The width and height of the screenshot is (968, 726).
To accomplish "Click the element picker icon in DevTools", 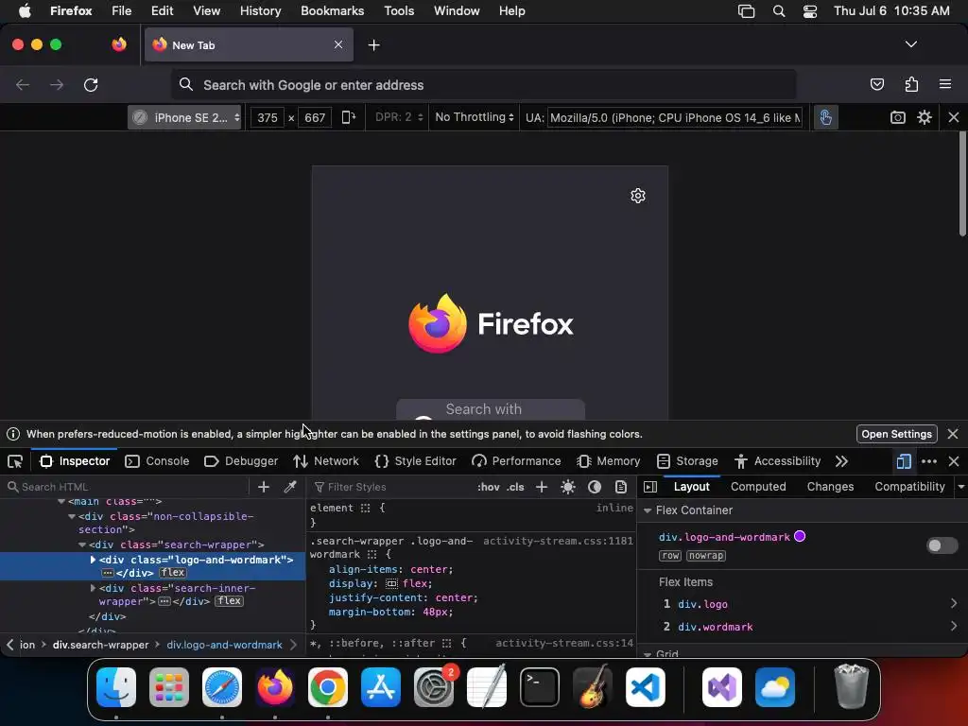I will click(15, 461).
